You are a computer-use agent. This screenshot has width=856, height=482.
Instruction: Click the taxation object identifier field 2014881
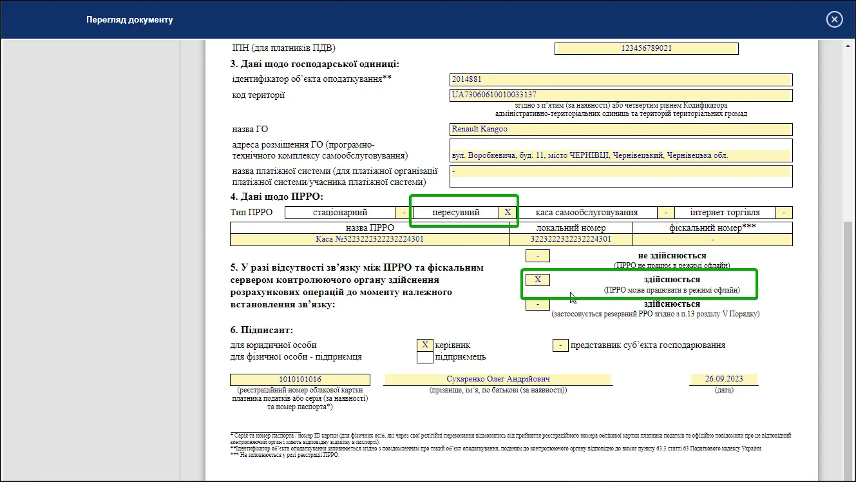[x=621, y=80]
